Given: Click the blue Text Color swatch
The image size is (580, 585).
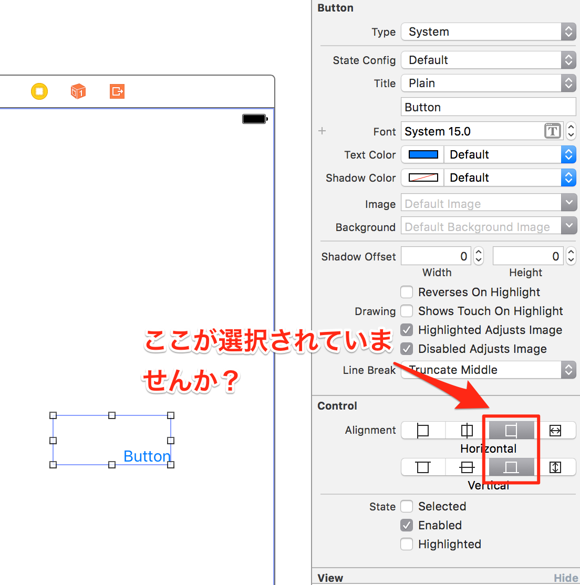Looking at the screenshot, I should (422, 154).
